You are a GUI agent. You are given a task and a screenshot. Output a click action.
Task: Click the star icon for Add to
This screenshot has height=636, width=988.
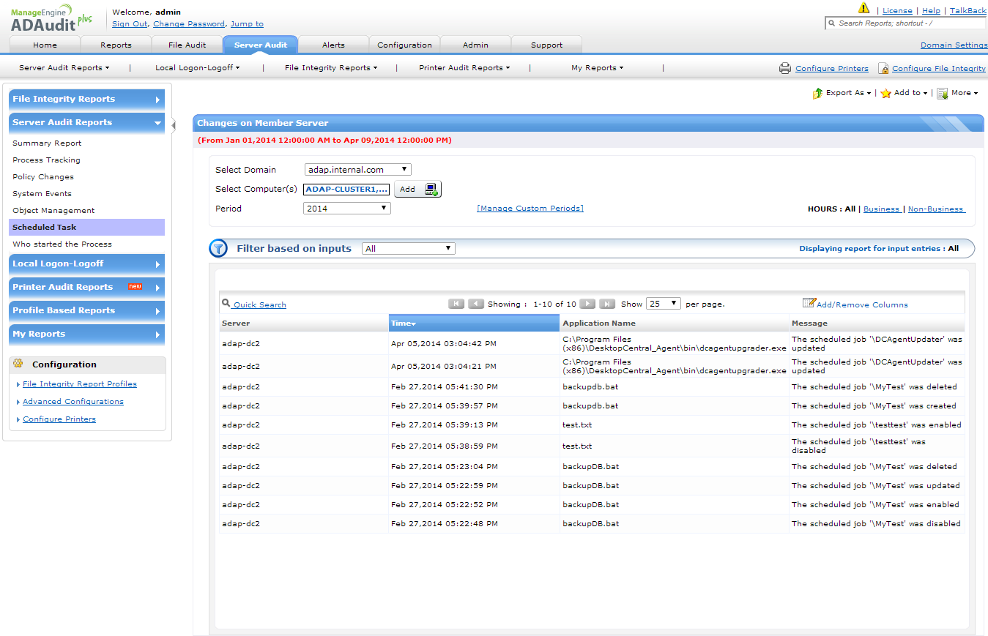[885, 93]
